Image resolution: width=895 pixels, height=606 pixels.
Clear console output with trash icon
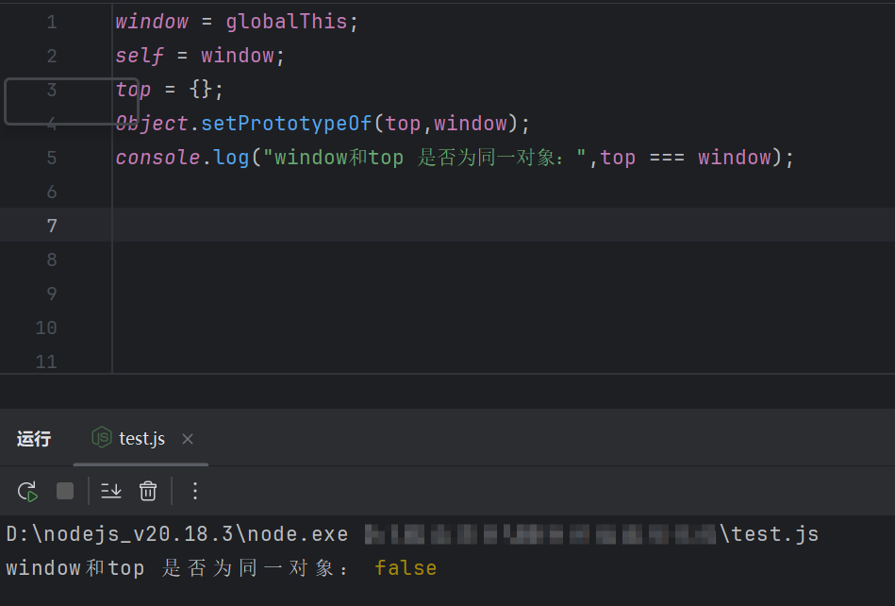point(148,491)
